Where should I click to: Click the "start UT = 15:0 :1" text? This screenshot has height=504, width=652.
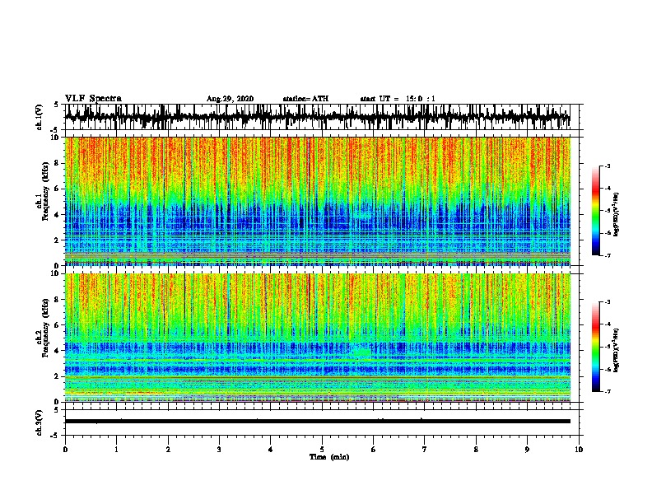tap(398, 99)
